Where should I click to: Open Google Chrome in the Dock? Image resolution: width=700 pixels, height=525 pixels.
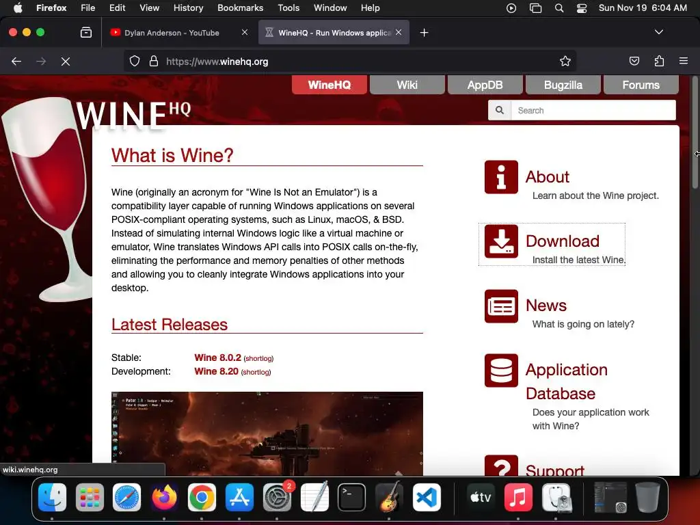202,498
